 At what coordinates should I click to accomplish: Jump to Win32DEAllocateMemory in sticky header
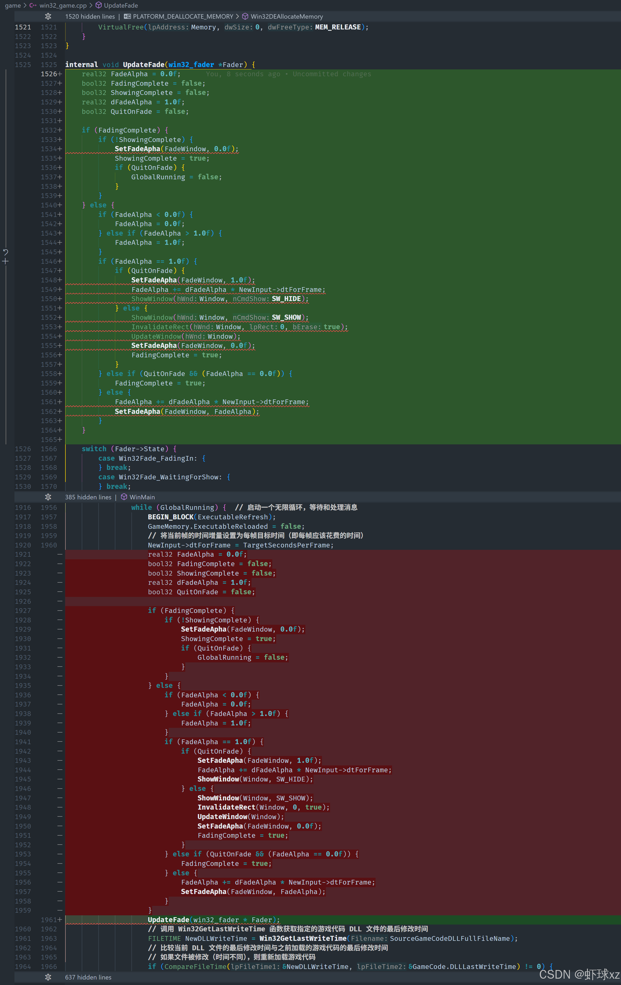[x=286, y=16]
